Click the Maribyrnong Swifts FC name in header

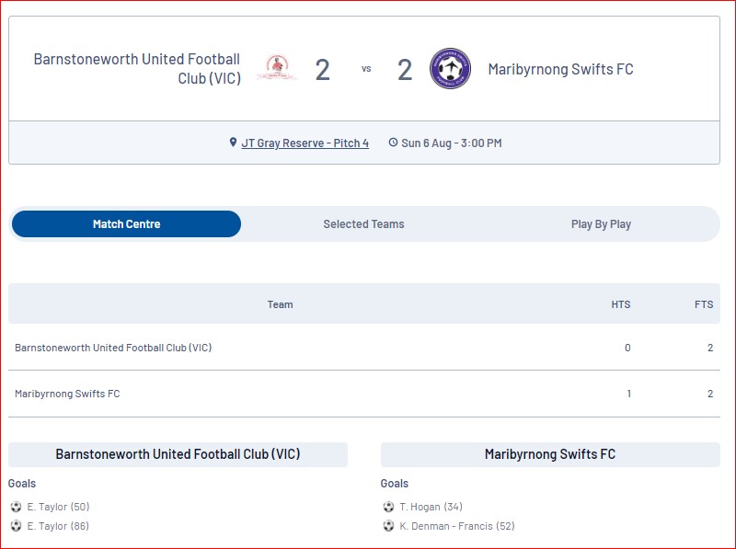pyautogui.click(x=561, y=69)
